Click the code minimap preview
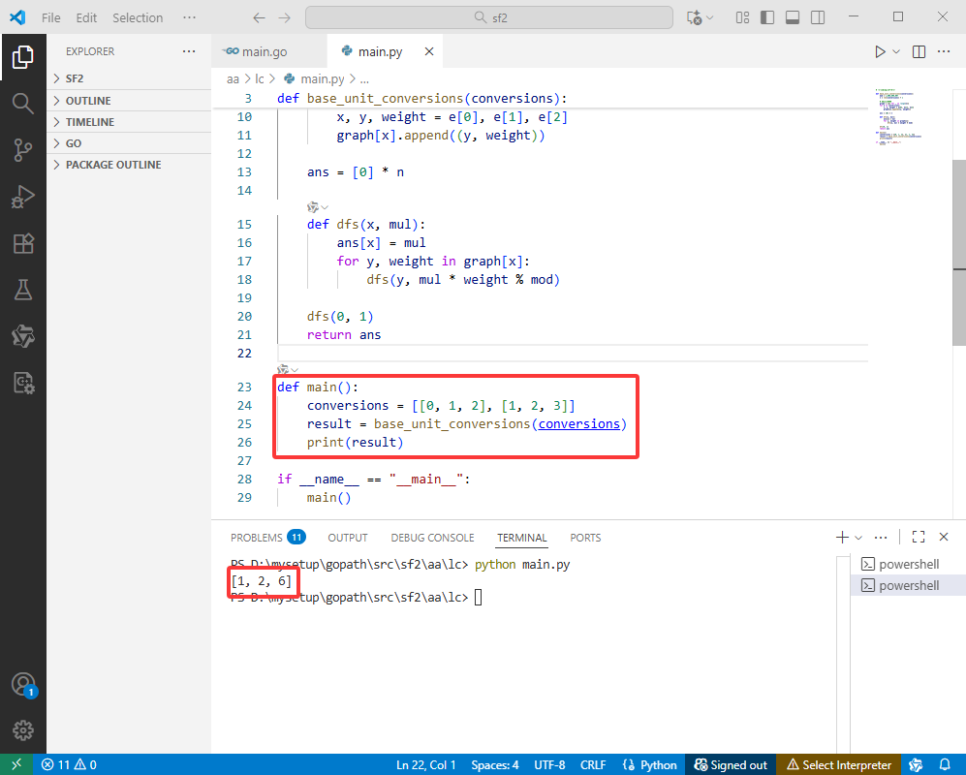This screenshot has width=966, height=775. 897,117
